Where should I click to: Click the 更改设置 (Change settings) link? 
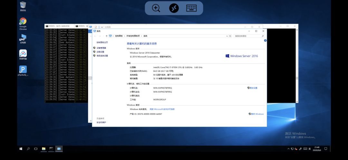(x=254, y=88)
